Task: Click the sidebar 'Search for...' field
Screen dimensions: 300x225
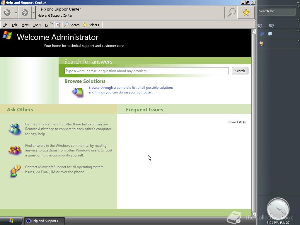Action: click(277, 11)
